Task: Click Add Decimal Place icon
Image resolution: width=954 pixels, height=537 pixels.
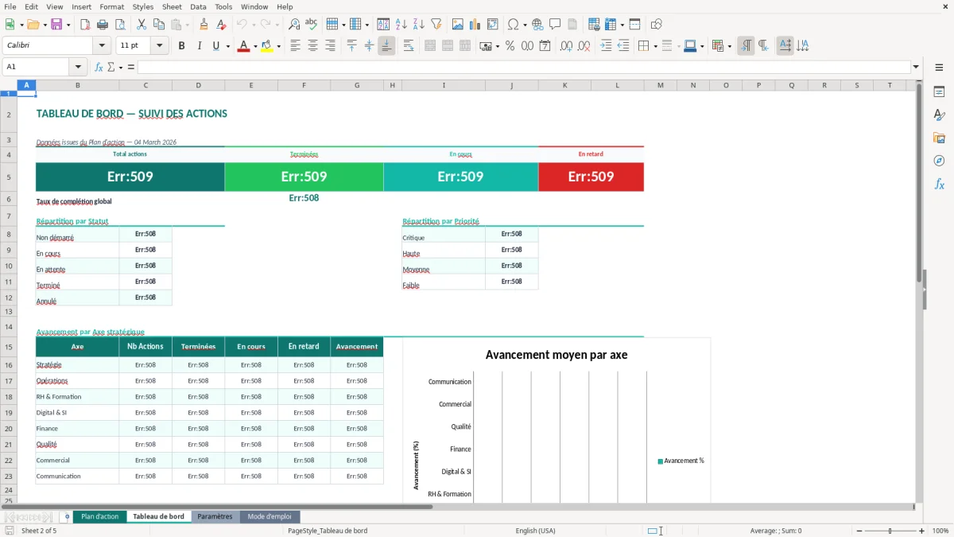Action: point(567,46)
